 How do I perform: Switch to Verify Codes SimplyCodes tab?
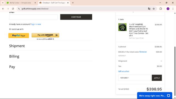[20, 3]
